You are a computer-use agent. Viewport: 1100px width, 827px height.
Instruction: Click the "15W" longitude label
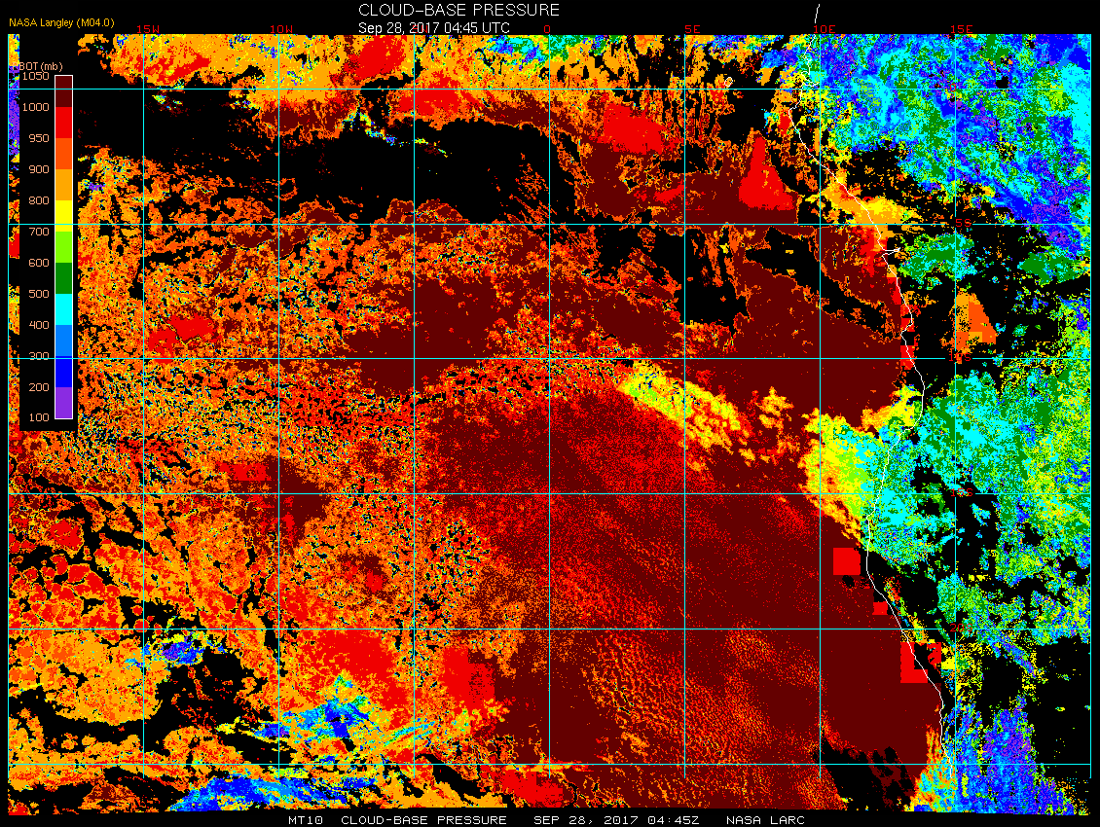tap(148, 29)
